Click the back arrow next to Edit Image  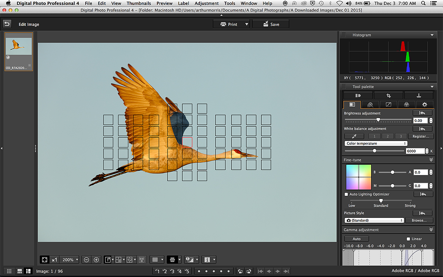[x=7, y=24]
